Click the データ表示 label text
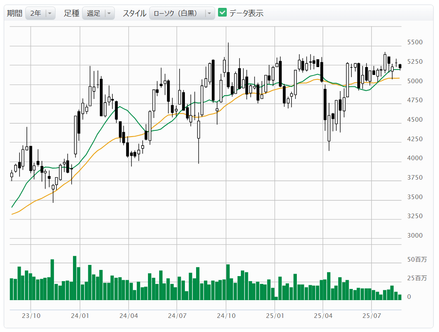This screenshot has height=332, width=439. 246,13
